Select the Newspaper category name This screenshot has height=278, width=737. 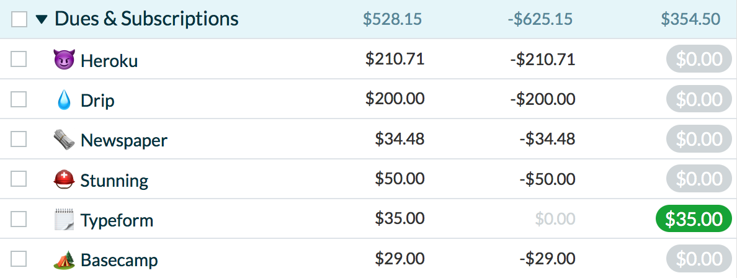click(123, 140)
